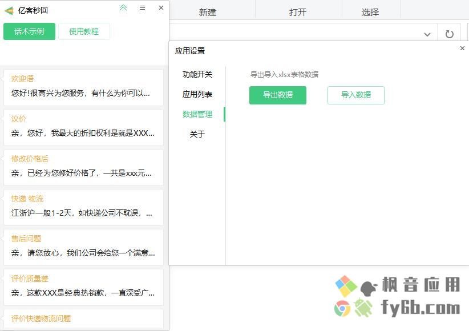Switch to the 选择 tab

[370, 13]
